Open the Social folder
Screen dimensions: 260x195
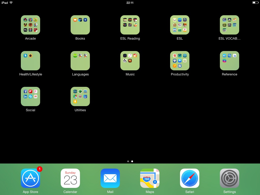click(30, 96)
